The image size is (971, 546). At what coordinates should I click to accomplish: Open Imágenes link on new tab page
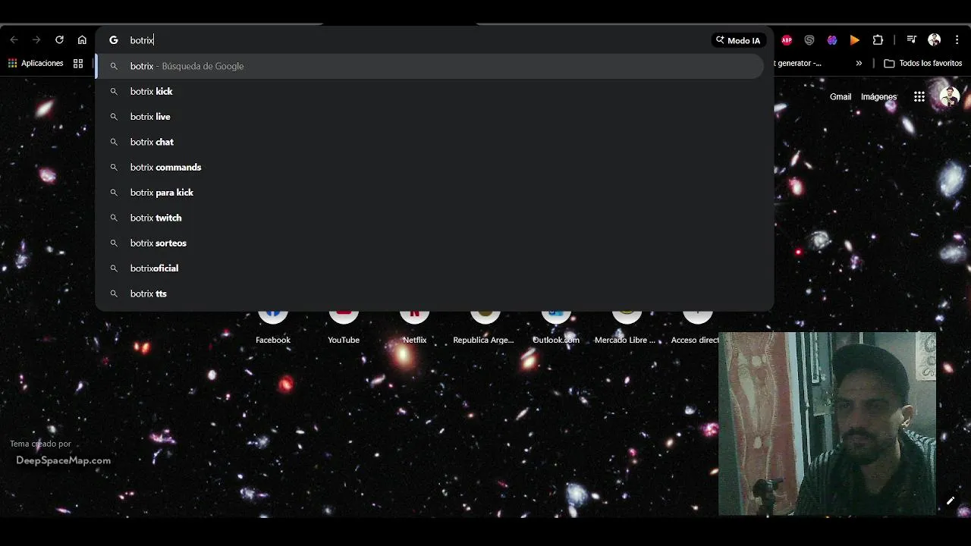[x=878, y=96]
